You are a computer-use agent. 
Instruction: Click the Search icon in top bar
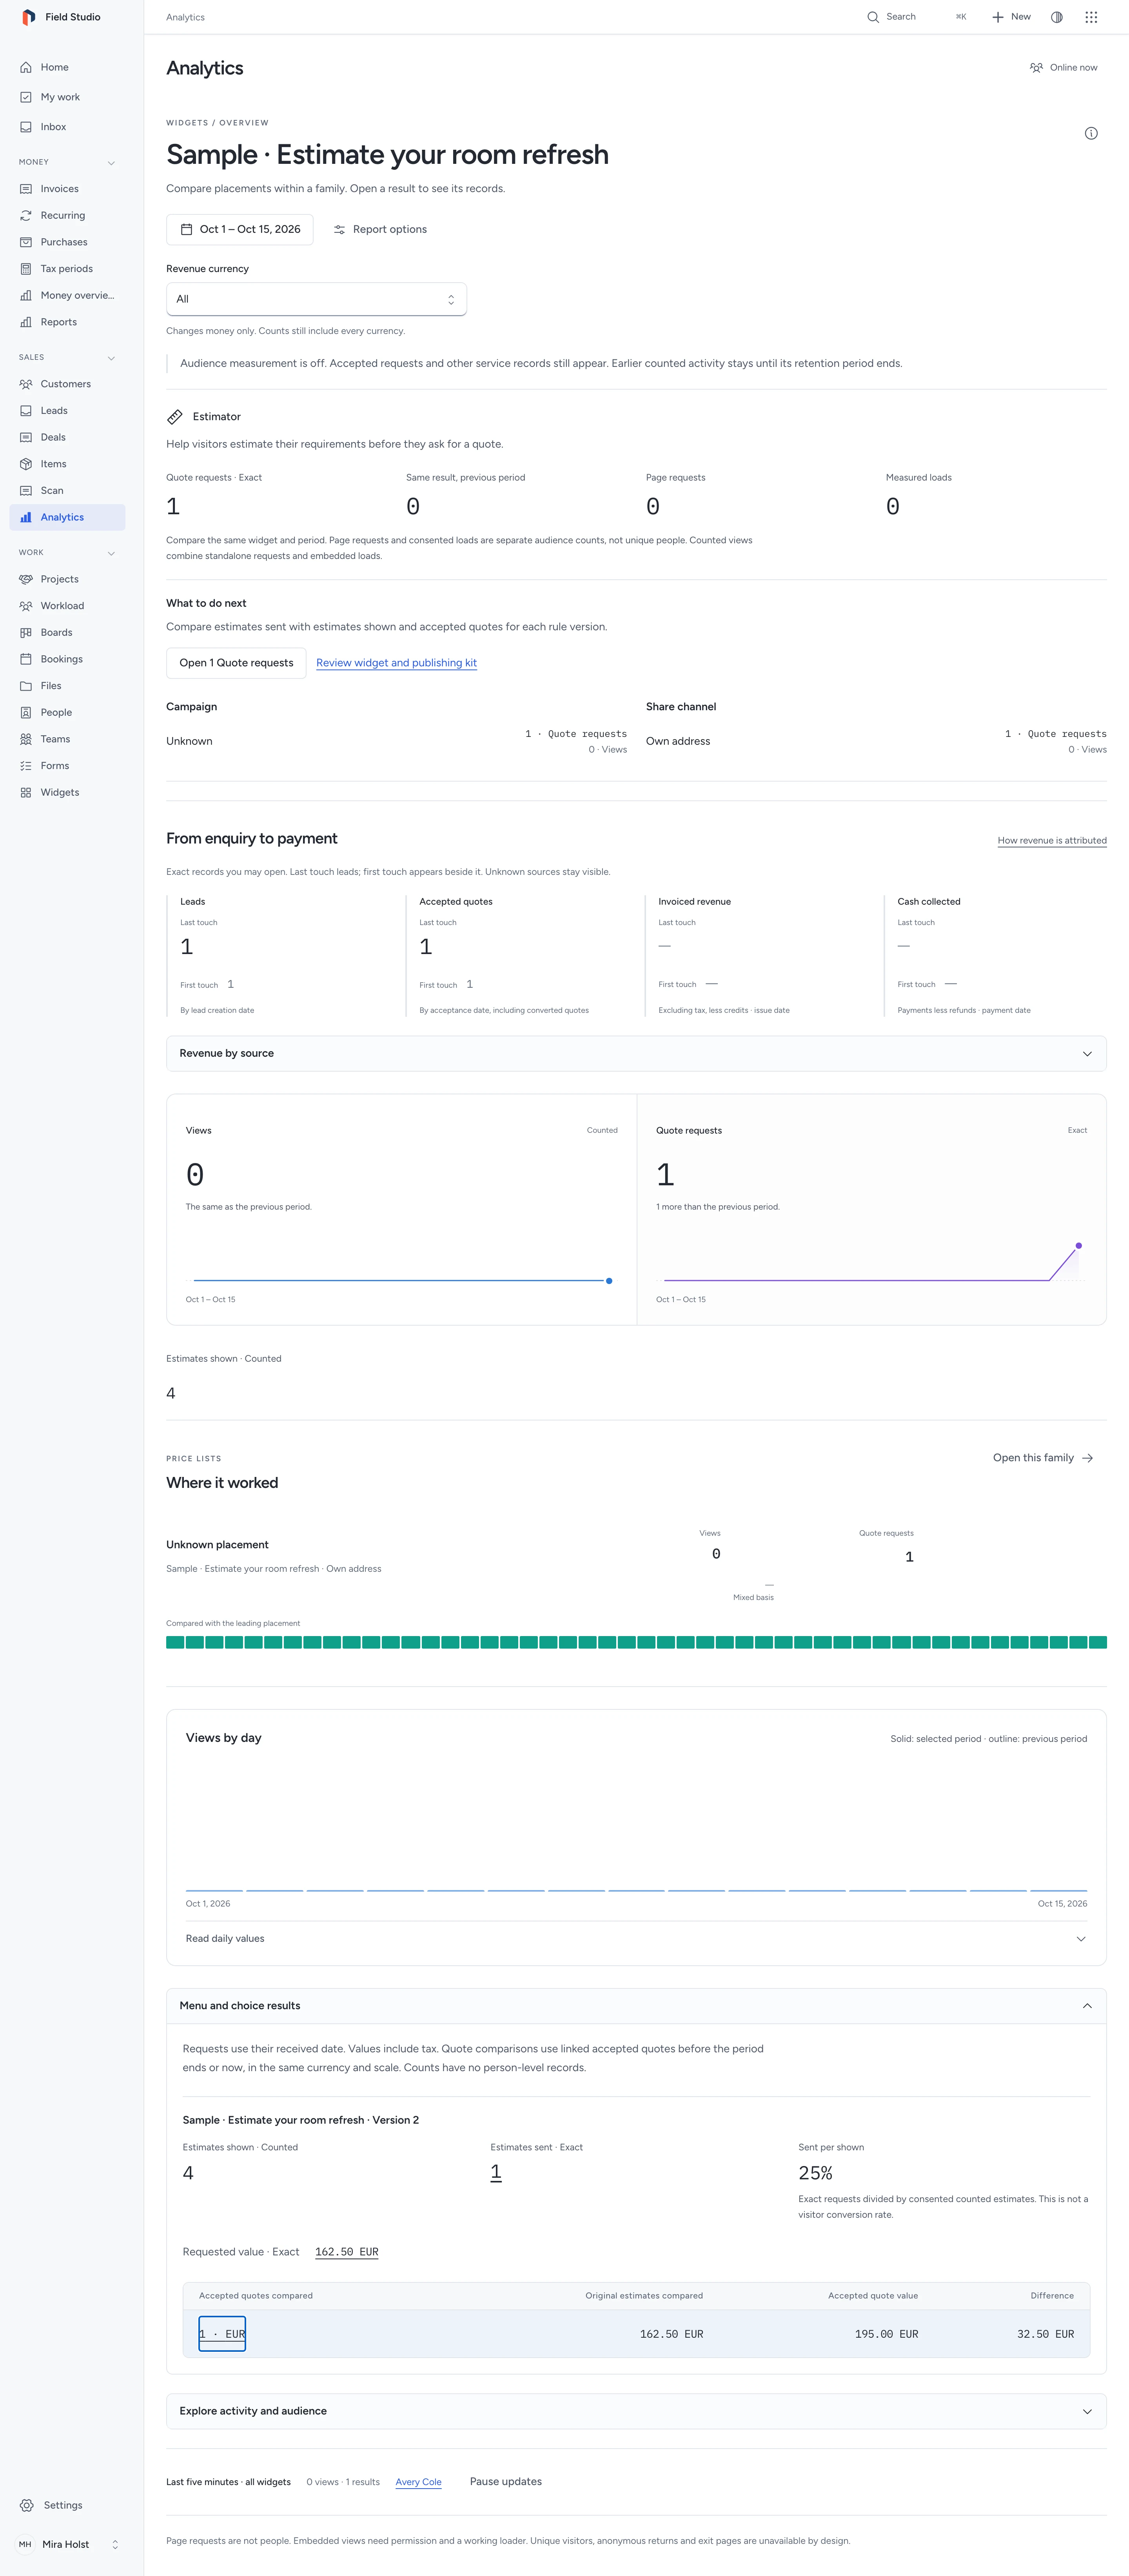[x=873, y=17]
